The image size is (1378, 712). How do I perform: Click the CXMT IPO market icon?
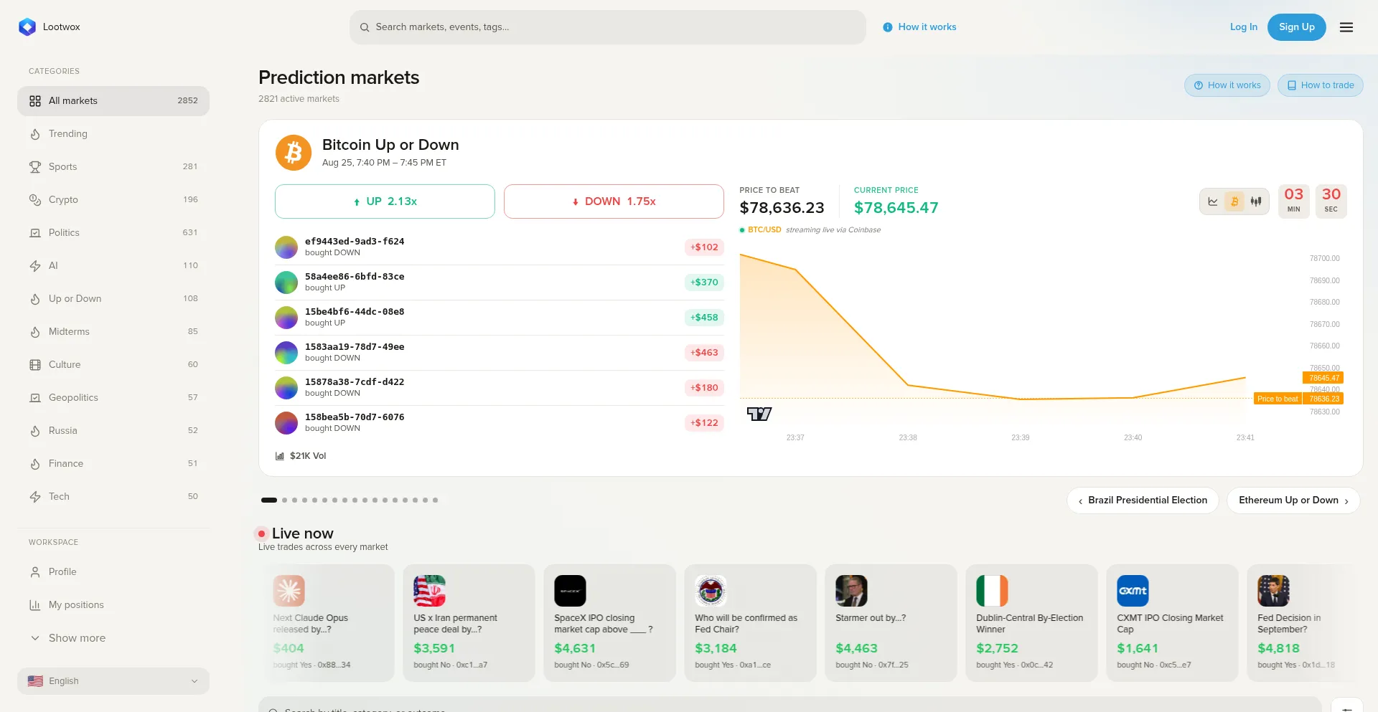click(x=1133, y=591)
